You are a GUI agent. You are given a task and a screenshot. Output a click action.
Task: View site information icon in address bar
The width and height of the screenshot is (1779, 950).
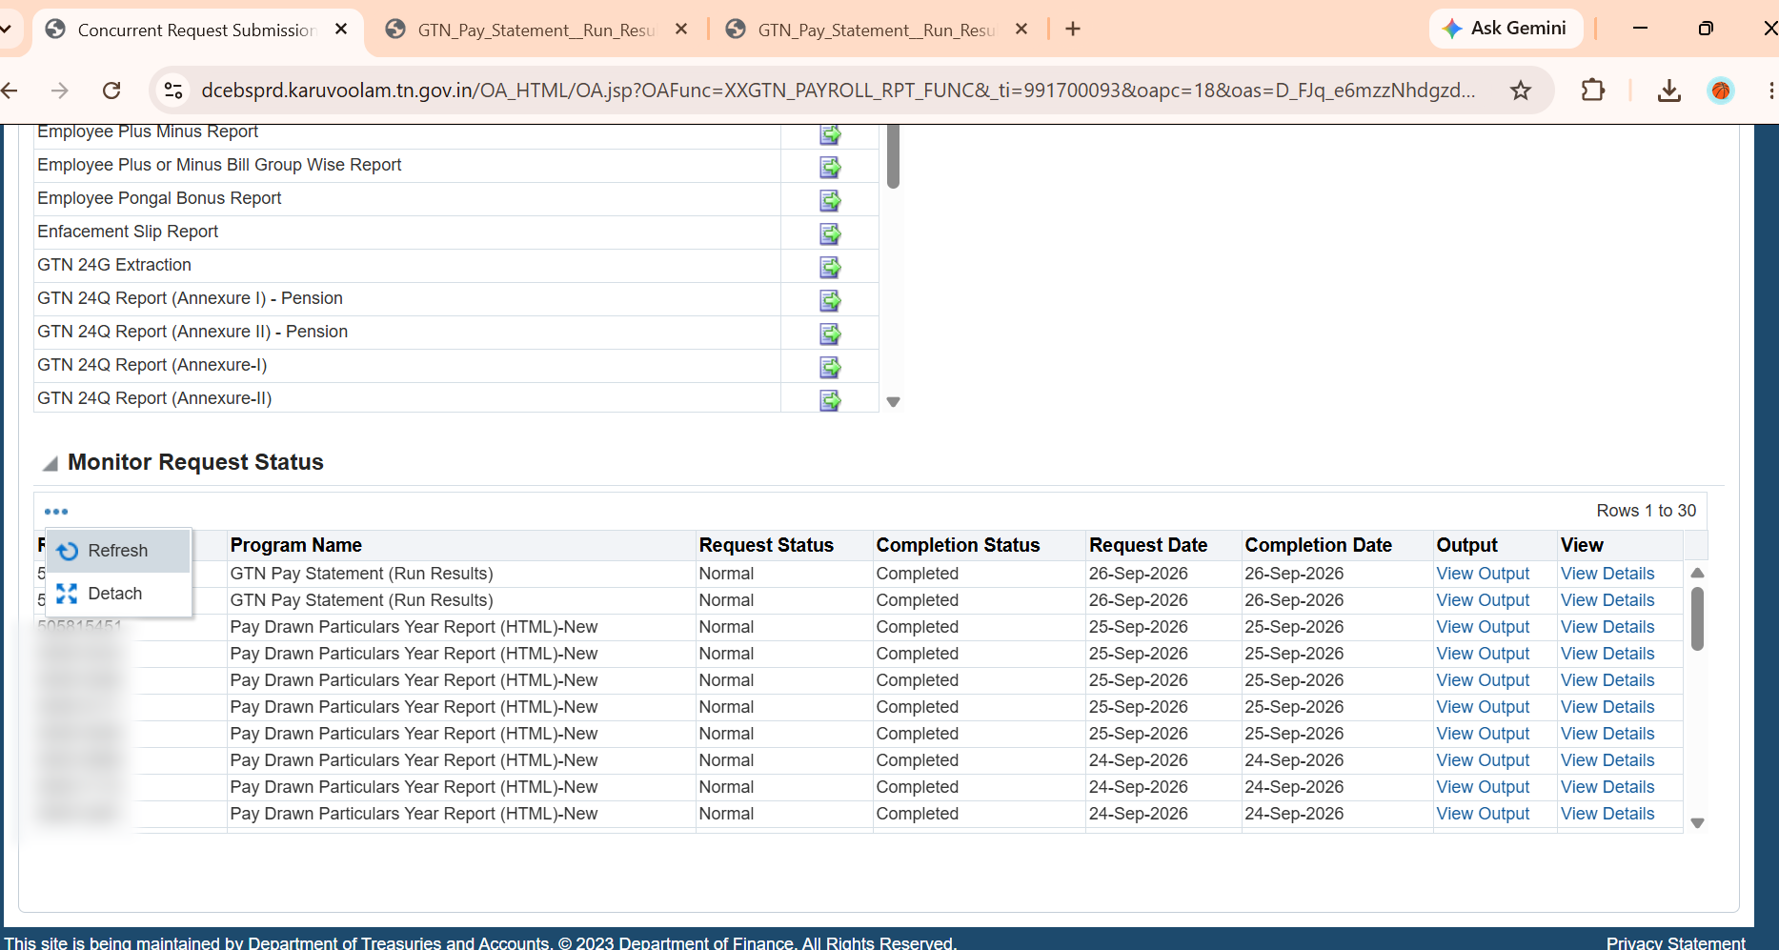[x=173, y=91]
